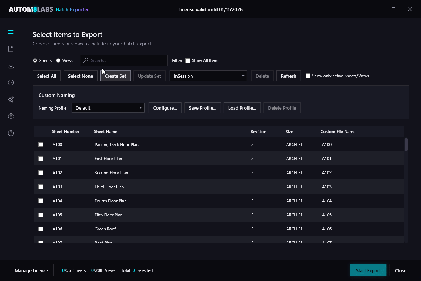Open the InSession set dropdown
421x281 pixels.
[x=208, y=76]
